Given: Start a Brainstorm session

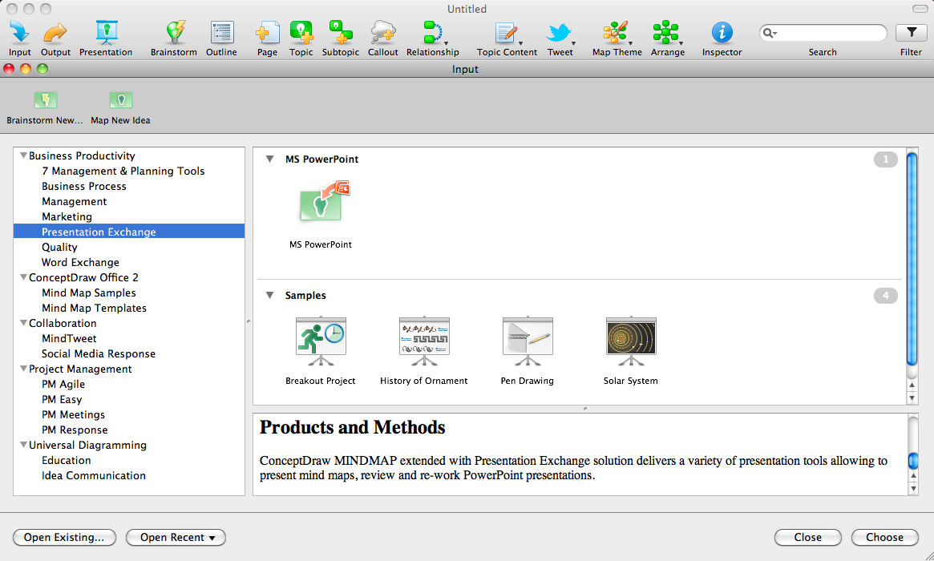Looking at the screenshot, I should 173,32.
